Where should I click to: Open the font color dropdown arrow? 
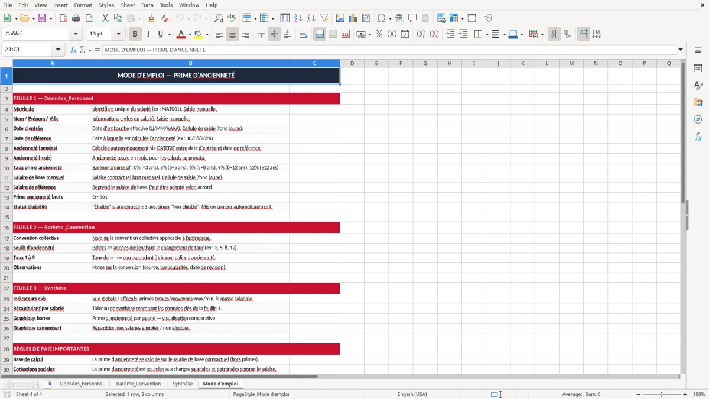[x=188, y=34]
